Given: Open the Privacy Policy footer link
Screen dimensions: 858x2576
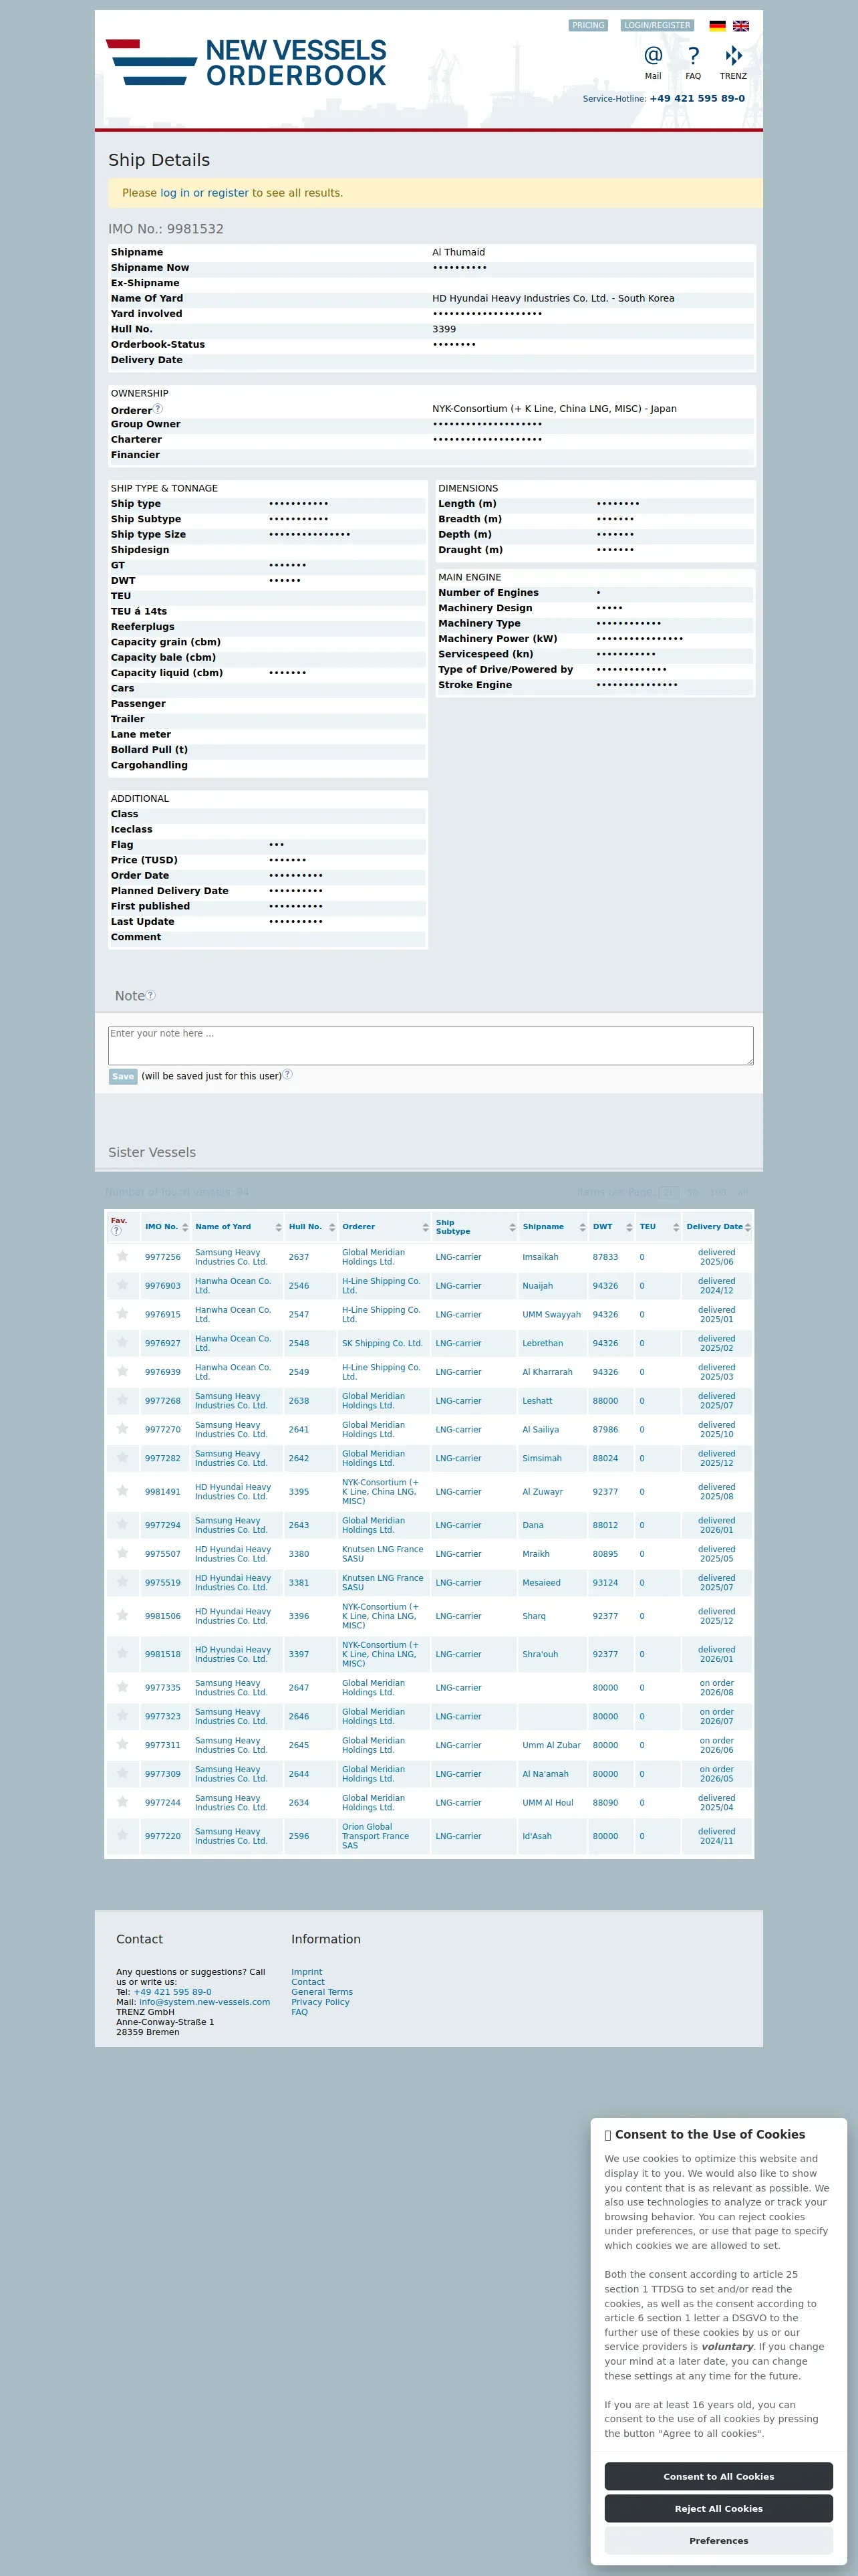Looking at the screenshot, I should pyautogui.click(x=321, y=2002).
